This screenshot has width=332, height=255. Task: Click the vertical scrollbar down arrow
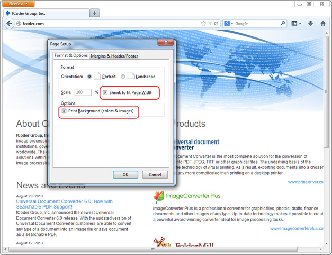(326, 243)
